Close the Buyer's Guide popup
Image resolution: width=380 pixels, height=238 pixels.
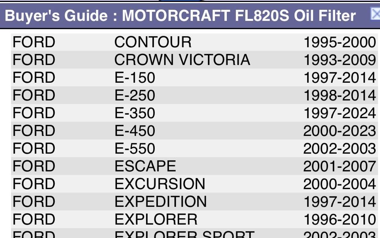click(x=375, y=14)
